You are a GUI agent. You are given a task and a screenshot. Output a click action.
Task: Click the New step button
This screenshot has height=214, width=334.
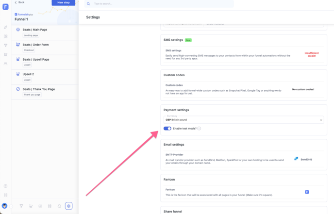coord(63,3)
